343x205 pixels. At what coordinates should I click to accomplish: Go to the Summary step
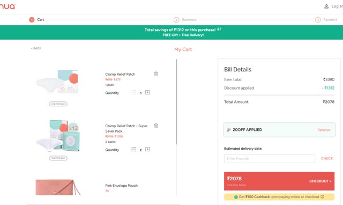point(185,20)
